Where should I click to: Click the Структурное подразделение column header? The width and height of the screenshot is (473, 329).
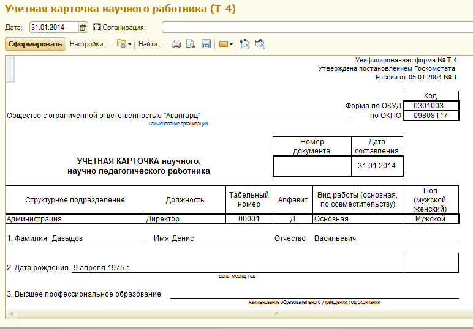(75, 200)
